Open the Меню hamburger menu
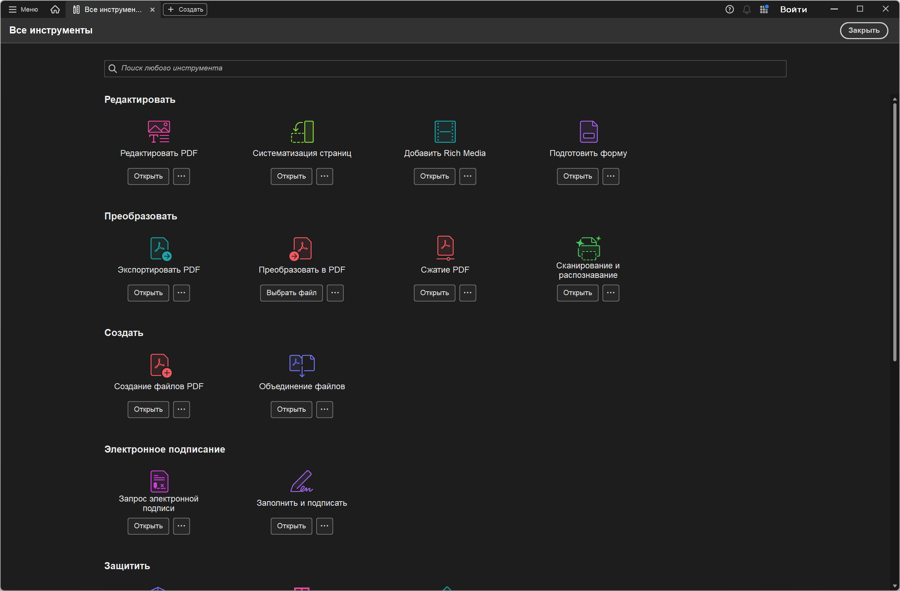This screenshot has width=900, height=591. coord(24,10)
